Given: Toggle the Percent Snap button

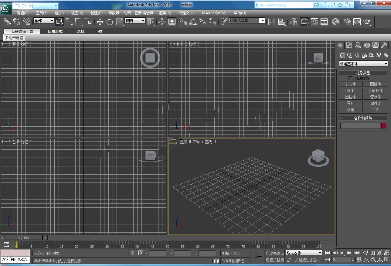Looking at the screenshot, I should point(202,22).
